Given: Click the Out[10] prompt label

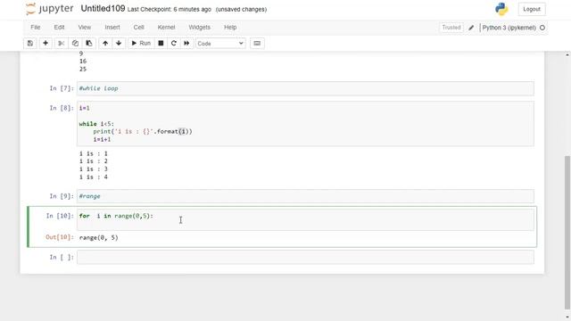Looking at the screenshot, I should tap(60, 237).
